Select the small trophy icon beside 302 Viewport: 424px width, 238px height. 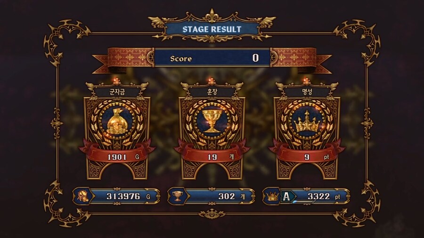[x=177, y=196]
